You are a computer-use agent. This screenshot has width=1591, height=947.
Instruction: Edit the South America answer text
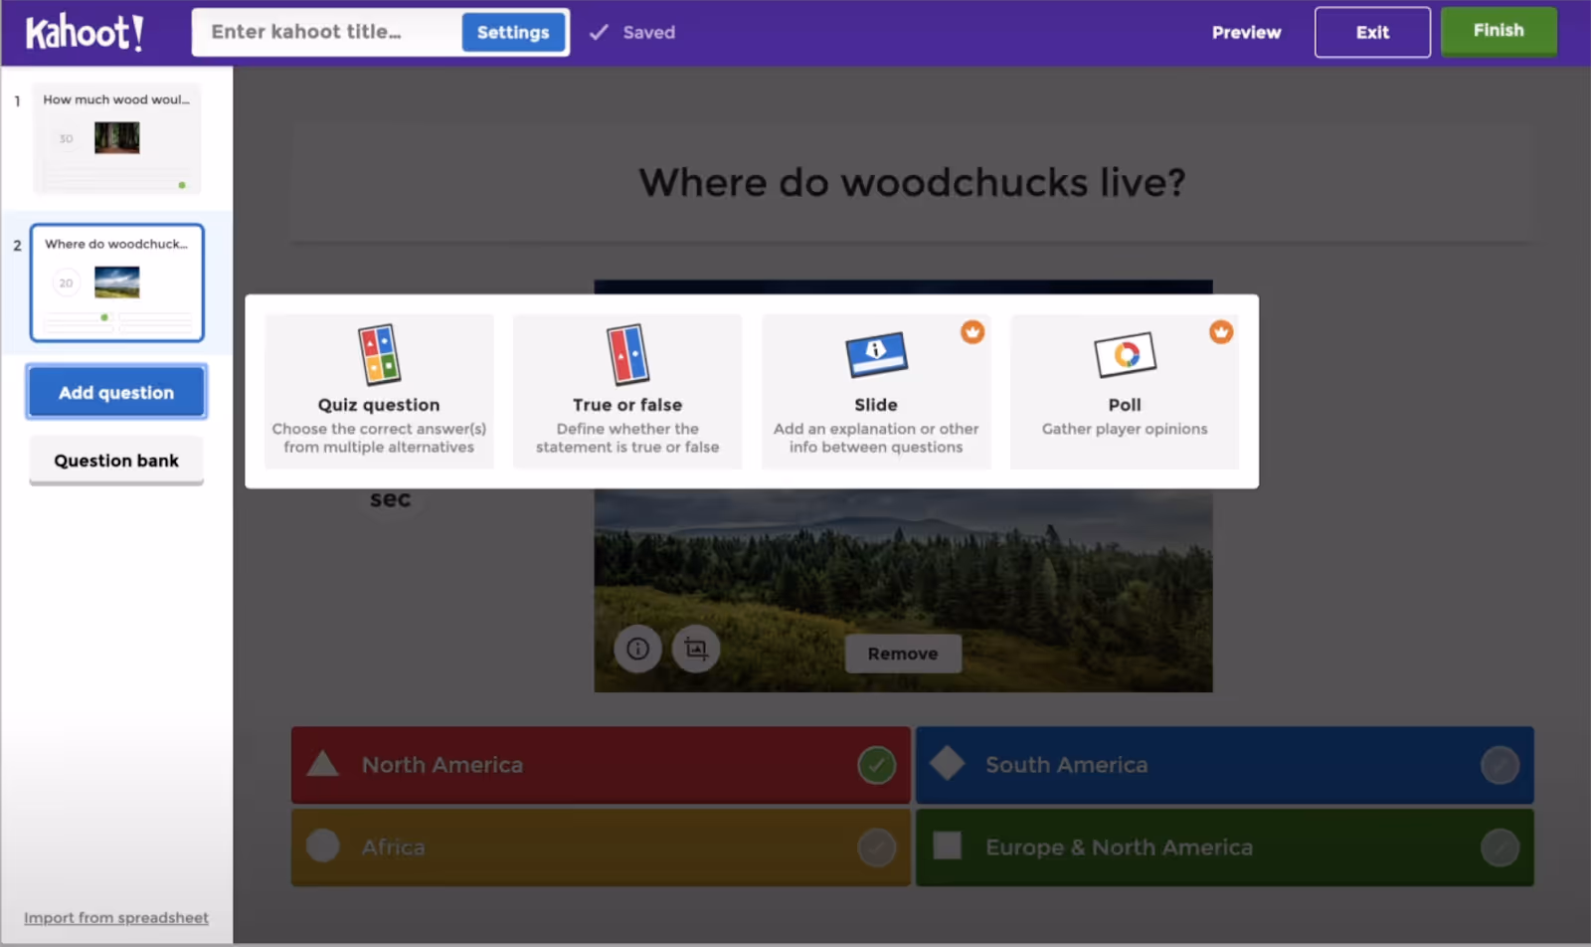1066,765
